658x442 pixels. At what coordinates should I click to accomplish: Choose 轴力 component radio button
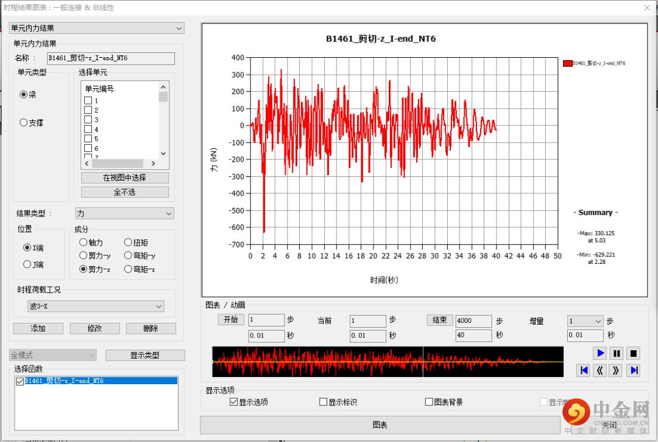pos(83,243)
